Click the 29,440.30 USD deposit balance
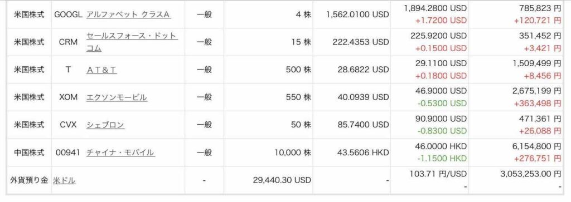The image size is (571, 202). (282, 180)
